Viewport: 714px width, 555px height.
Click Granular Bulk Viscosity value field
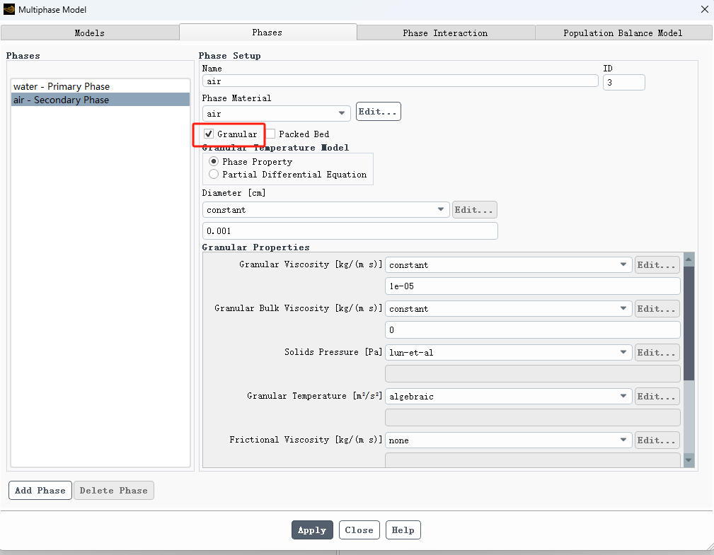pyautogui.click(x=532, y=329)
